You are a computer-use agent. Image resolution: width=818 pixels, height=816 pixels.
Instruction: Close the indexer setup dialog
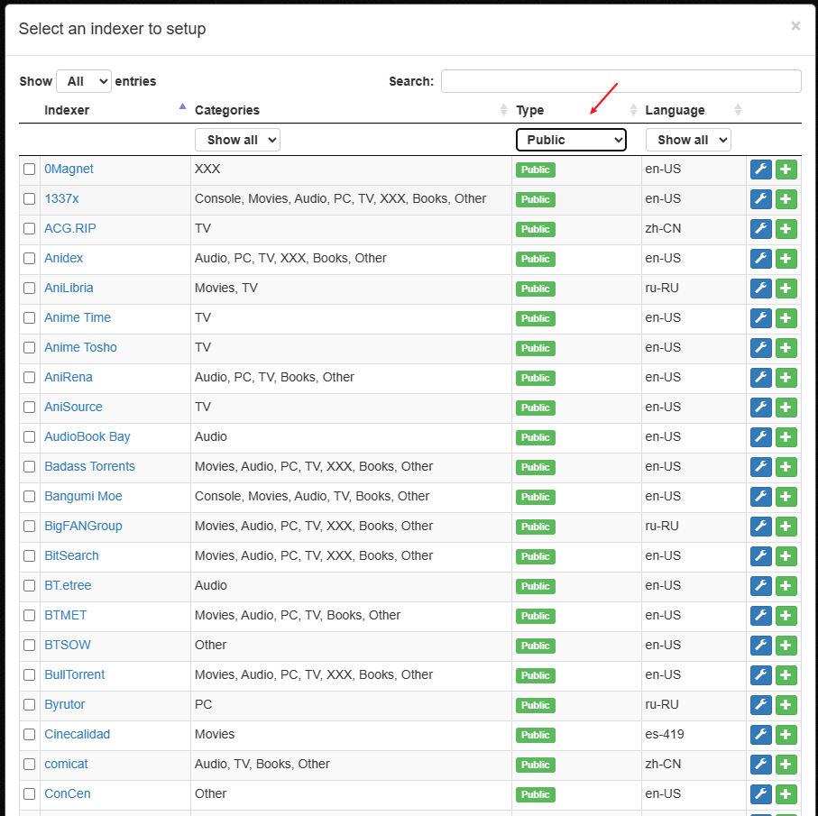click(795, 25)
